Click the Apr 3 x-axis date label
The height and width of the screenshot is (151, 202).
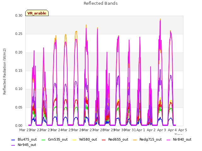pos(162,130)
